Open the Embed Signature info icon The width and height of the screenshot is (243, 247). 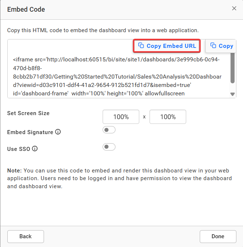58,132
